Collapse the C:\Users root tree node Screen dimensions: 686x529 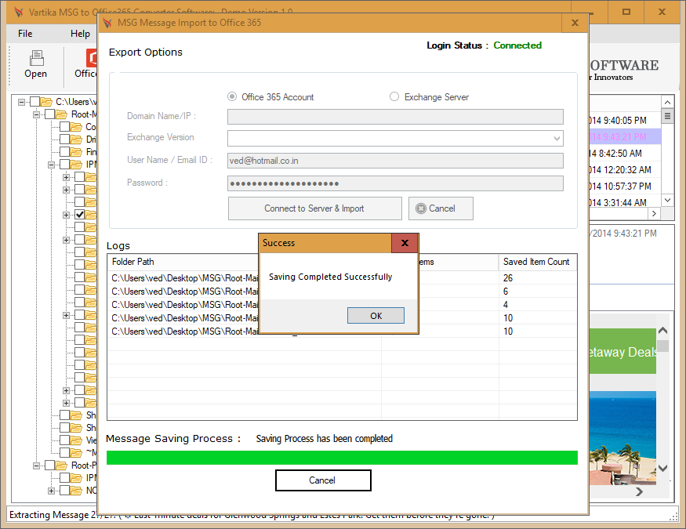tap(21, 102)
